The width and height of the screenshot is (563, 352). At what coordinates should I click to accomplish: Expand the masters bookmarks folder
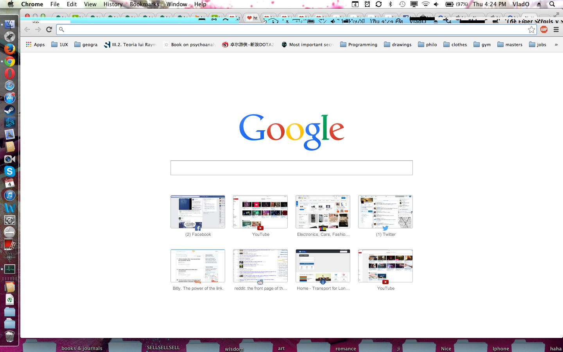pyautogui.click(x=510, y=45)
